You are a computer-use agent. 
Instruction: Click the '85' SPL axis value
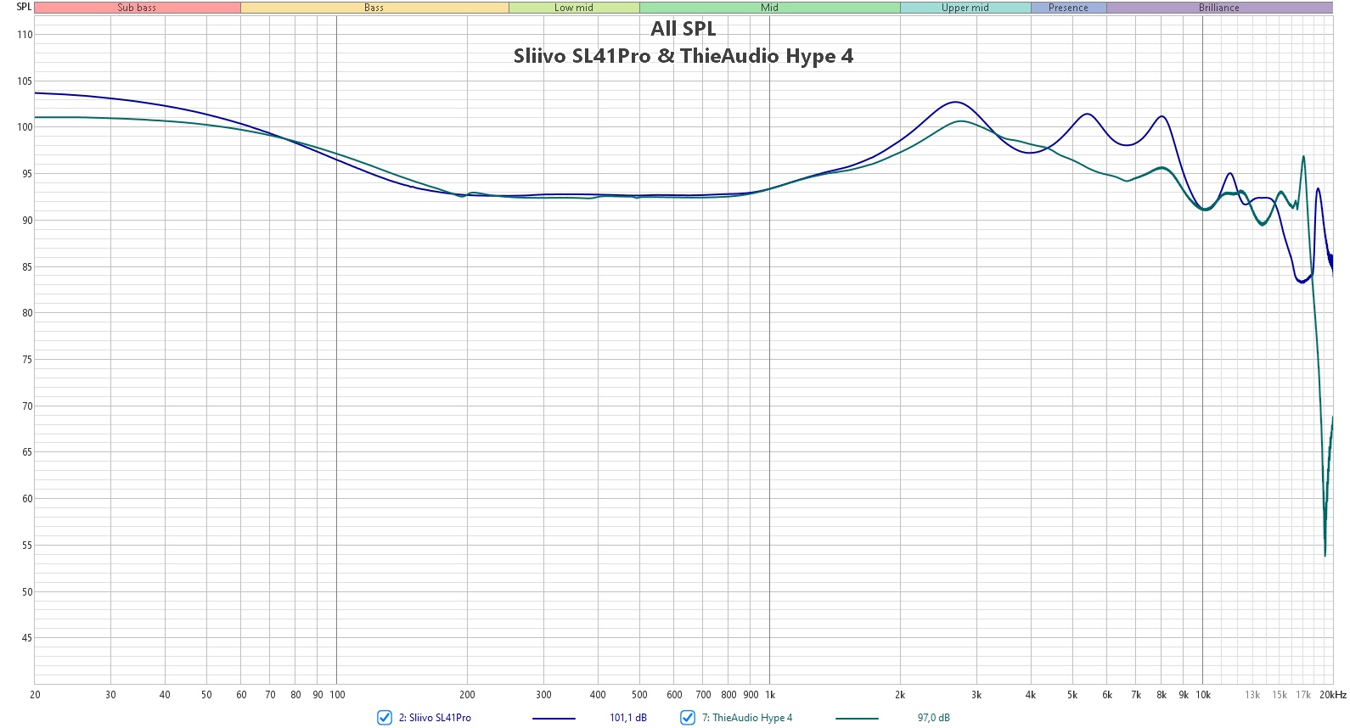[27, 267]
